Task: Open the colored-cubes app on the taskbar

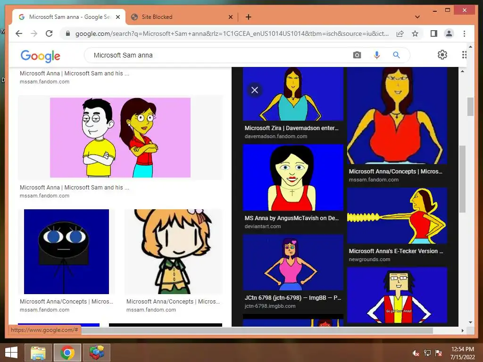Action: (97, 353)
